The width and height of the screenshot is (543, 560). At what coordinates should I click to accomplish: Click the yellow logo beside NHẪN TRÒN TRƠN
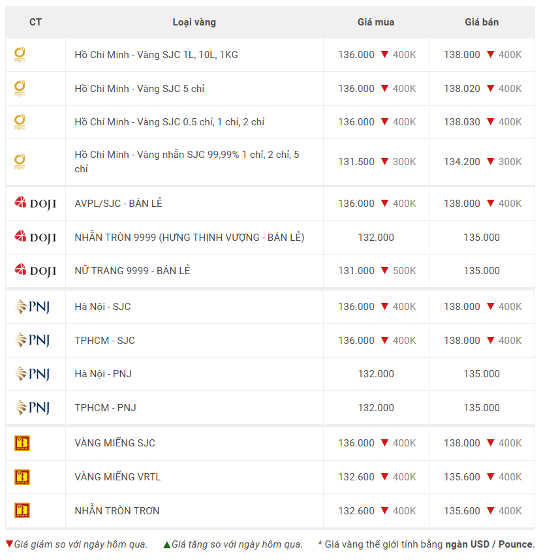(22, 511)
